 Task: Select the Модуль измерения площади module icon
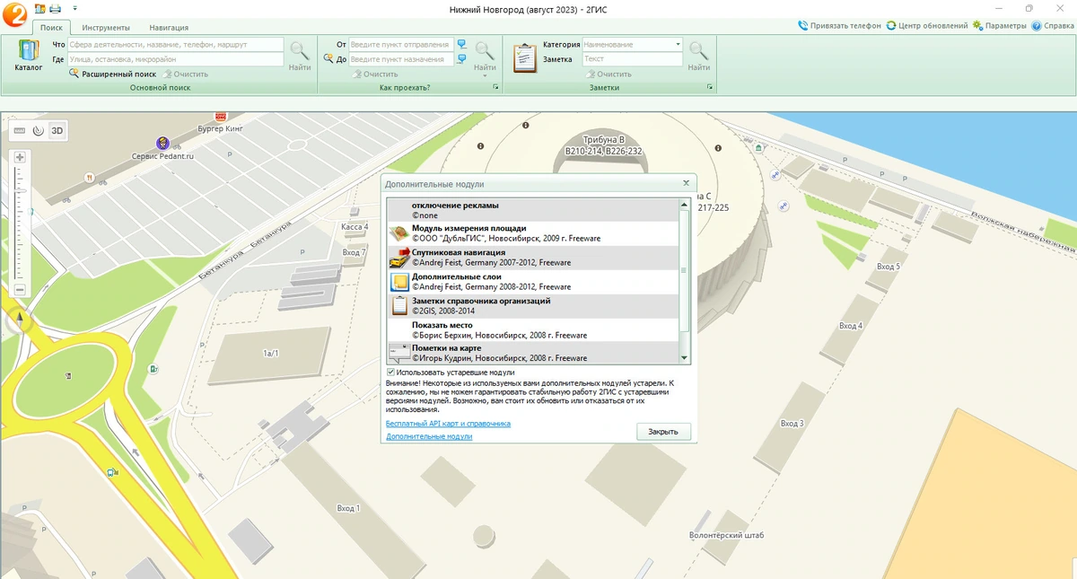[399, 233]
